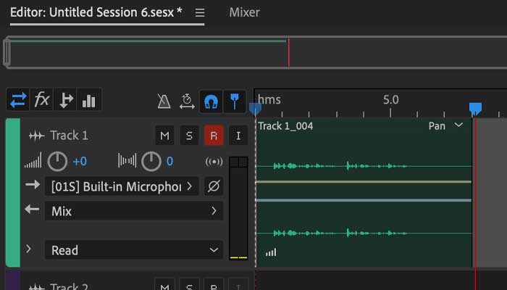507x290 pixels.
Task: Click the Track 1 volume bars icon
Action: pos(33,160)
